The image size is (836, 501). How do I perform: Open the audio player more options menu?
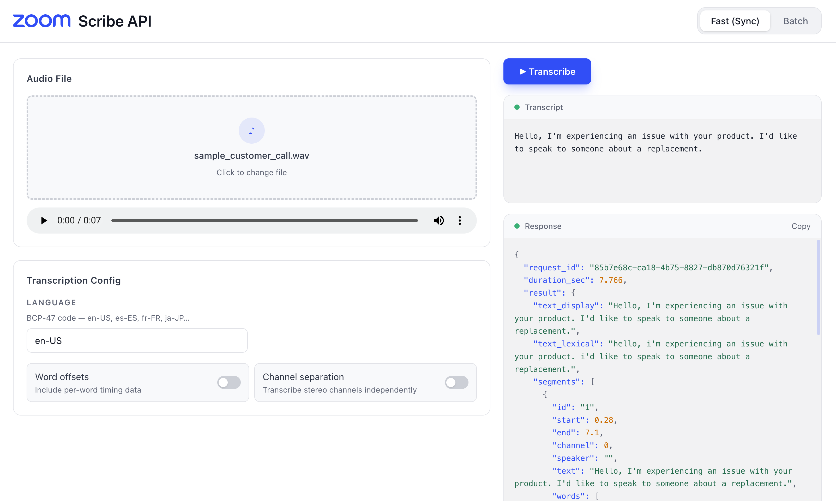(x=460, y=221)
